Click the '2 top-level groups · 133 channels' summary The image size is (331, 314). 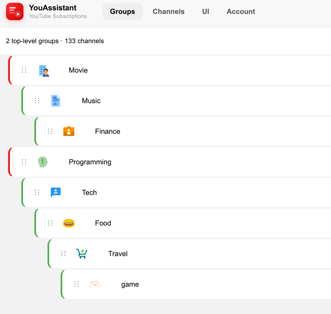(55, 41)
